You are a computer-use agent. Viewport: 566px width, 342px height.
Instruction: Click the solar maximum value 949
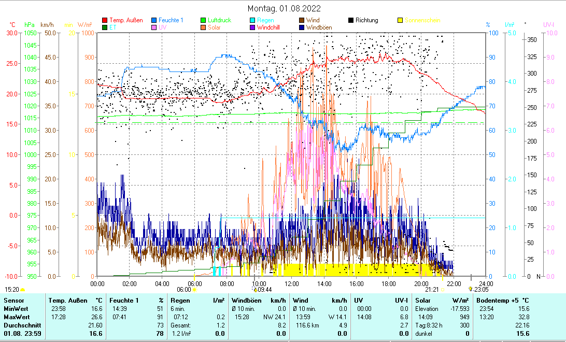click(x=464, y=317)
